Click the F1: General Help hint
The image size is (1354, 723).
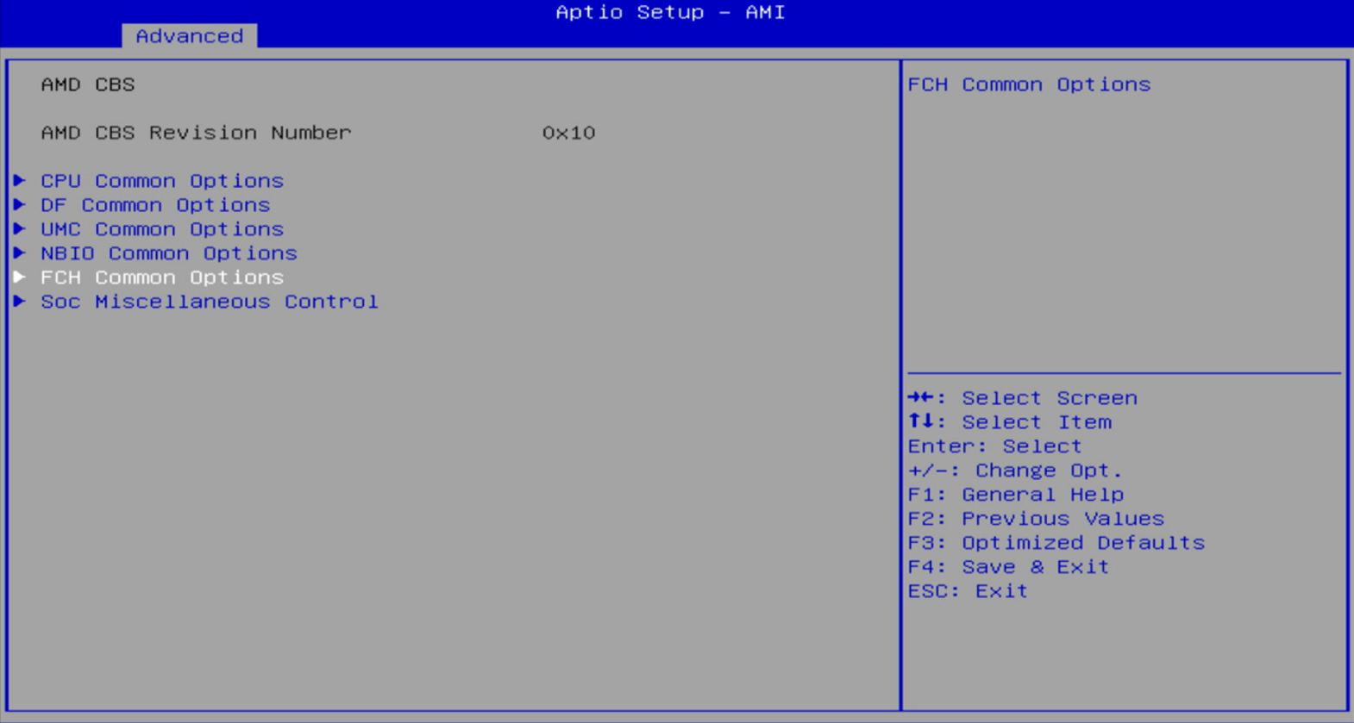click(1016, 495)
